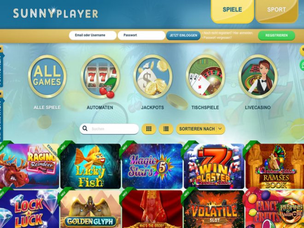304x228 pixels.
Task: Expand the Sortieren Nach dropdown
Action: [200, 129]
